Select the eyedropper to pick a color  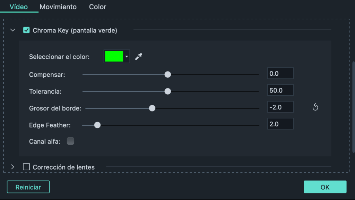138,56
